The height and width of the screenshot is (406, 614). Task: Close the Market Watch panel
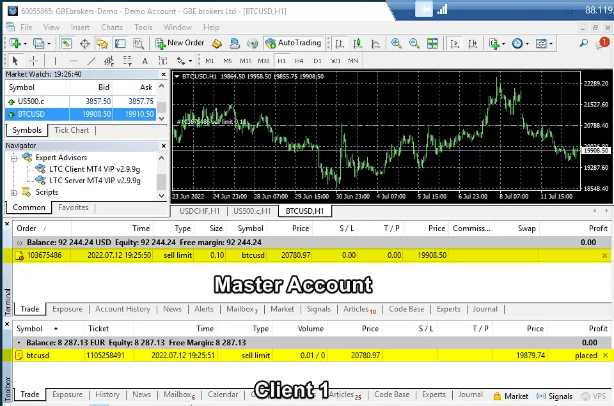(x=164, y=74)
